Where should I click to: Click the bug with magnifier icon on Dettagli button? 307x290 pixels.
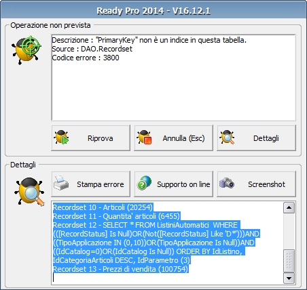[227, 137]
